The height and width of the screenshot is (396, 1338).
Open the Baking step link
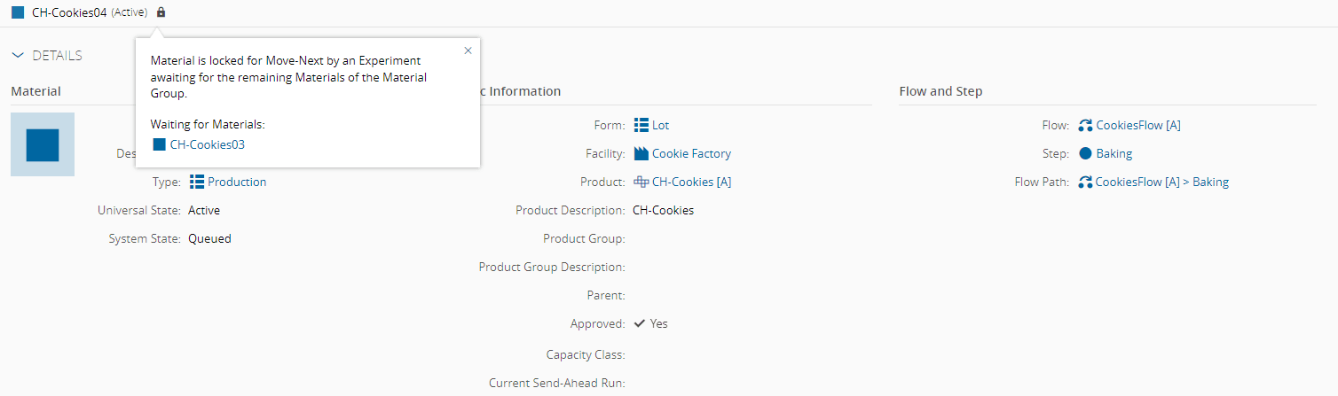tap(1114, 153)
